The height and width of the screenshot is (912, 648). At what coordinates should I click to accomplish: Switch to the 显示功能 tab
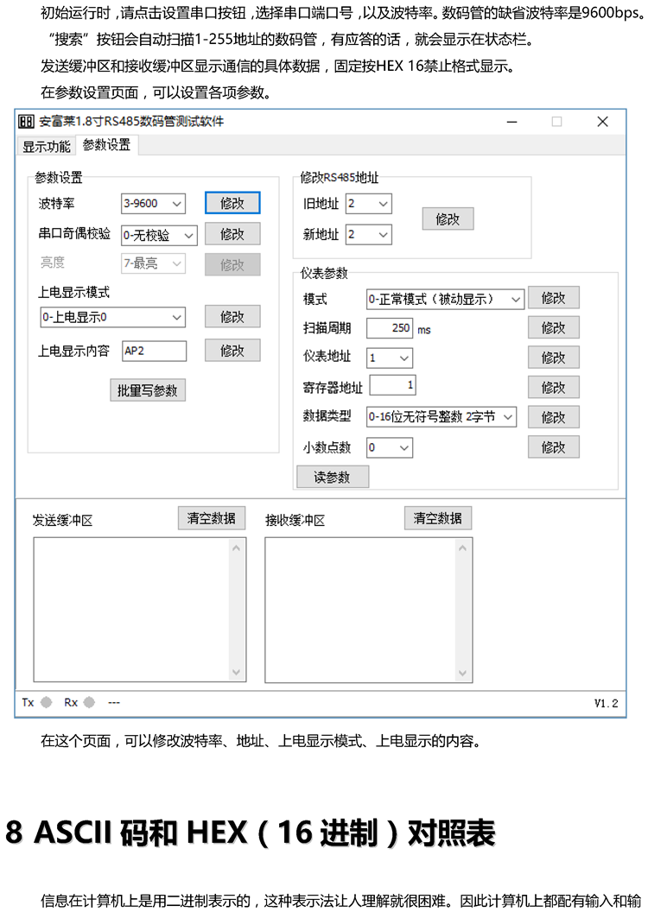(x=46, y=146)
